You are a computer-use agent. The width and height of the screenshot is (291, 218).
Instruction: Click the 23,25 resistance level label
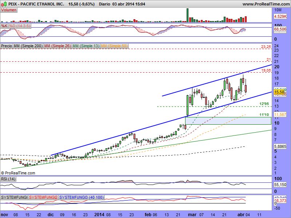click(266, 47)
